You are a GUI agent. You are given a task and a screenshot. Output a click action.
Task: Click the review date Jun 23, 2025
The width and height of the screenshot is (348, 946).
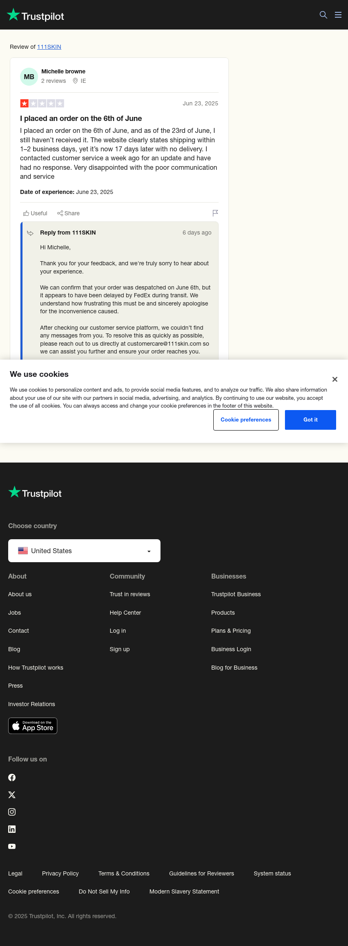click(200, 103)
